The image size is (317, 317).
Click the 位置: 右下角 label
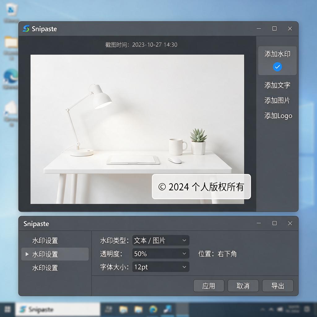click(x=217, y=254)
